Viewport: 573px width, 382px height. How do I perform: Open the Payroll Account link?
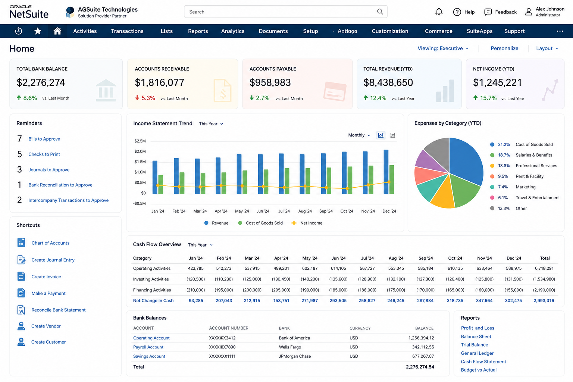148,347
